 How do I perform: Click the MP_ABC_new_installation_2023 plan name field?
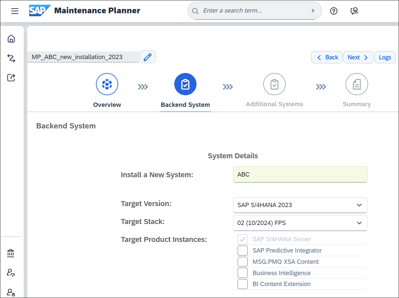click(83, 57)
